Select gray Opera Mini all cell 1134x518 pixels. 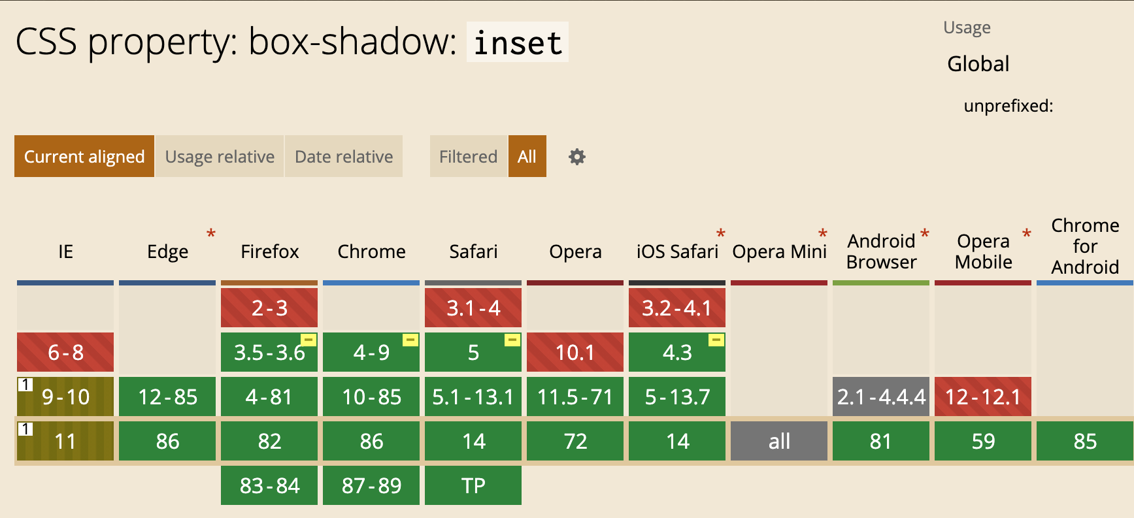point(779,441)
